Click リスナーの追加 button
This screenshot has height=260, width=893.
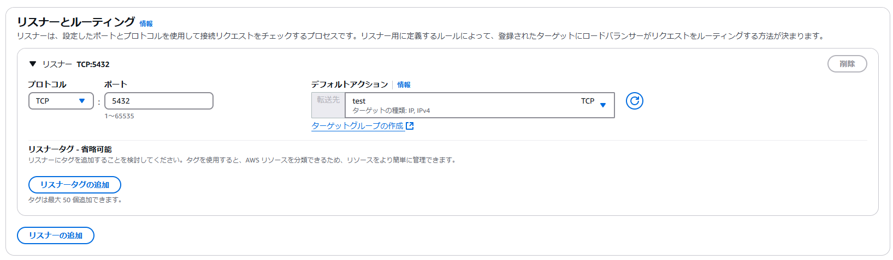pos(56,235)
